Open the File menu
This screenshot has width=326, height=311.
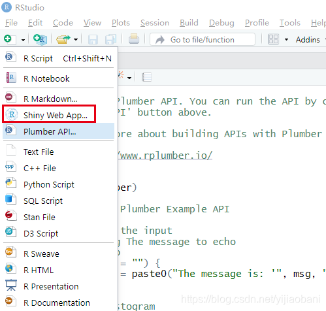pos(11,23)
